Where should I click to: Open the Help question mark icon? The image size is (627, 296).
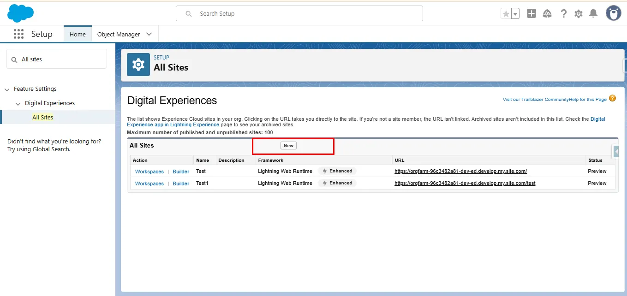(563, 14)
